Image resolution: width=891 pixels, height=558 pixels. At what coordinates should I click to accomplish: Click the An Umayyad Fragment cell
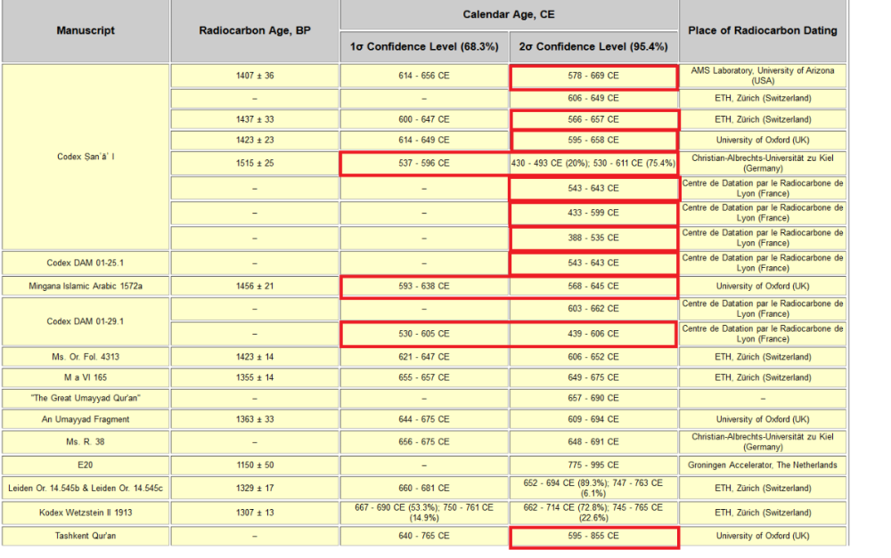click(86, 419)
